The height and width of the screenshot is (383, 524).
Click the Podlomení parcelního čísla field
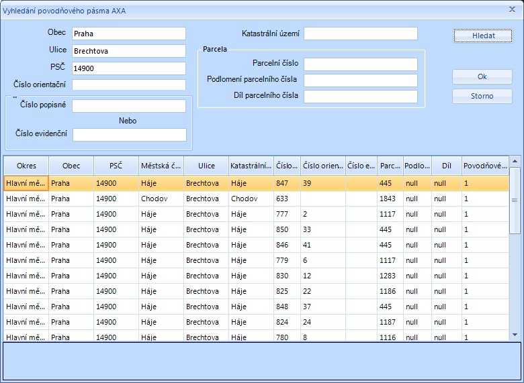pyautogui.click(x=361, y=80)
